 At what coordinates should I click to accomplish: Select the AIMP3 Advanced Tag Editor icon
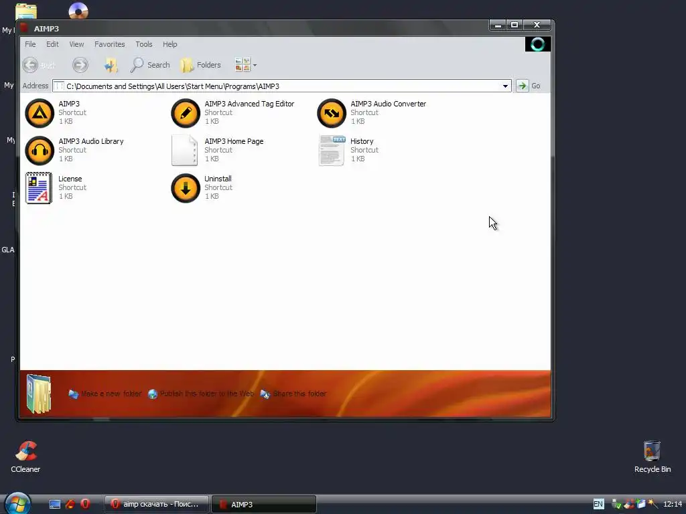coord(186,113)
